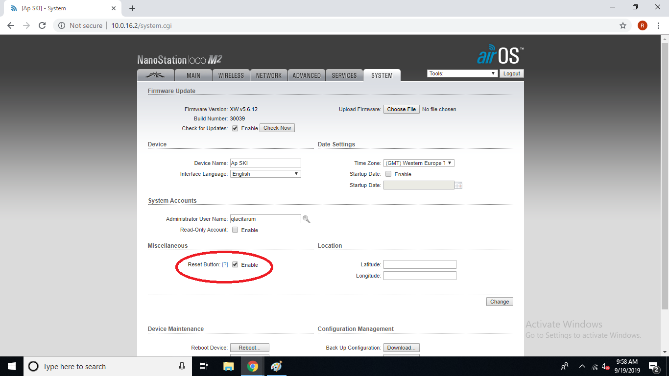Open File Explorer from the taskbar
Screen dimensions: 669x376
[228, 366]
